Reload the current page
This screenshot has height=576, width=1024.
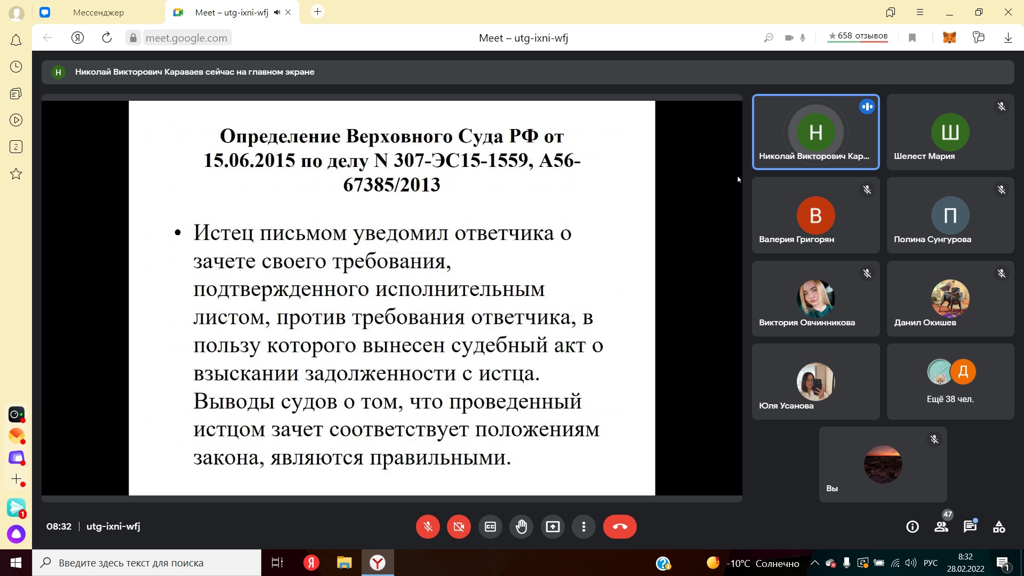(107, 38)
